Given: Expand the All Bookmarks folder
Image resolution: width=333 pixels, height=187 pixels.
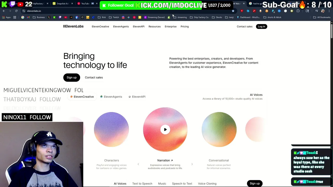Looking at the screenshot, I should click(x=322, y=17).
